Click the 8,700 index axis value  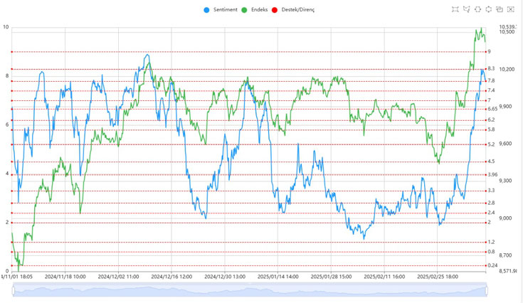coord(505,255)
